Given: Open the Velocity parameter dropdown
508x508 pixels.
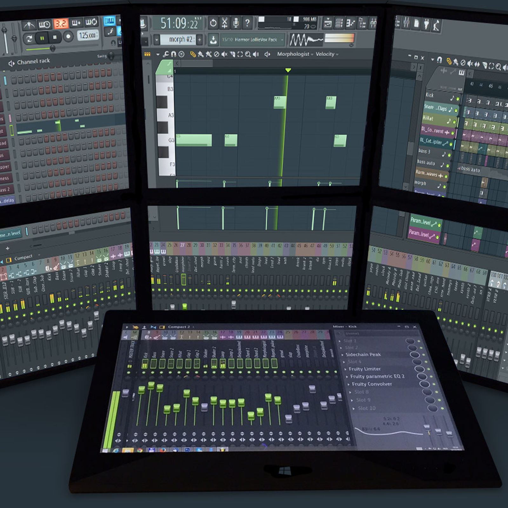Looking at the screenshot, I should pos(327,54).
